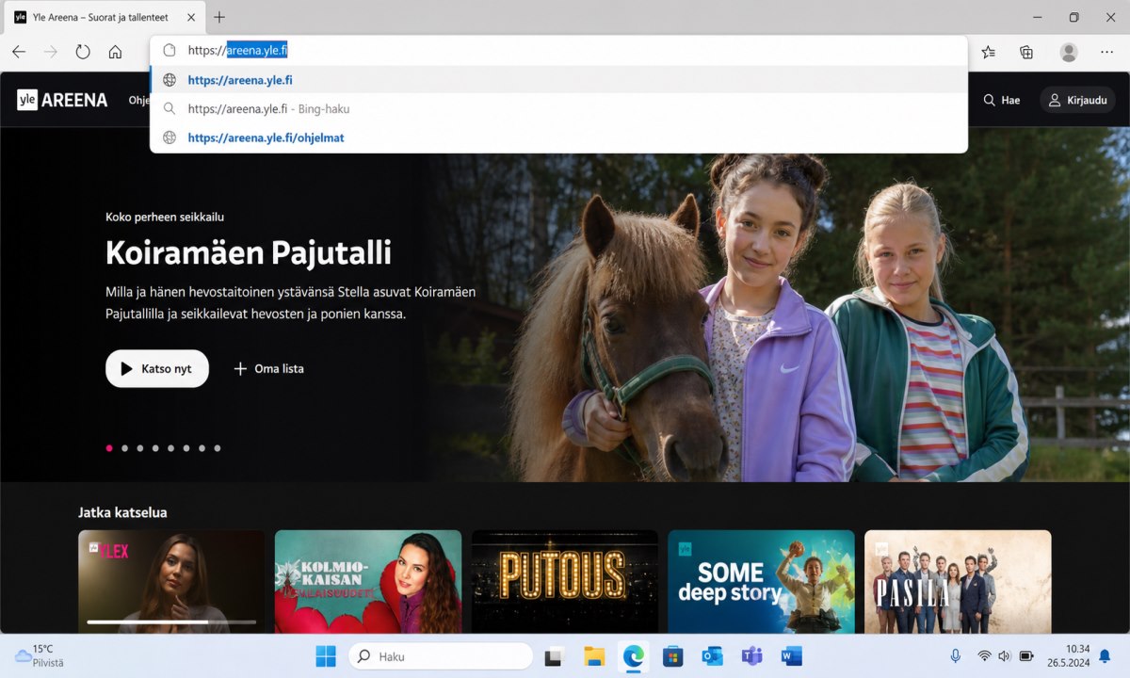Click the microphone icon in system tray
The height and width of the screenshot is (678, 1130).
(955, 656)
